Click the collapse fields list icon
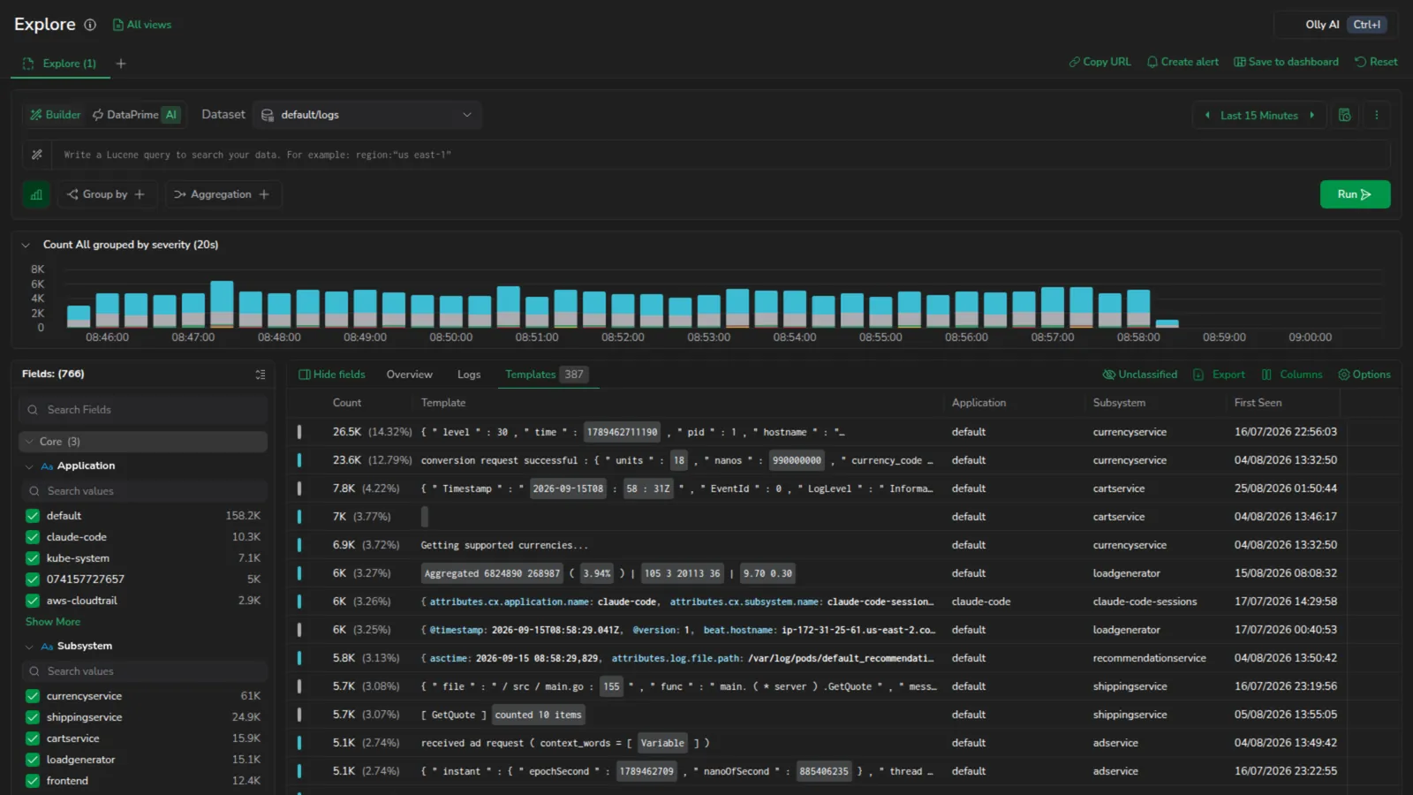This screenshot has width=1413, height=795. point(261,375)
